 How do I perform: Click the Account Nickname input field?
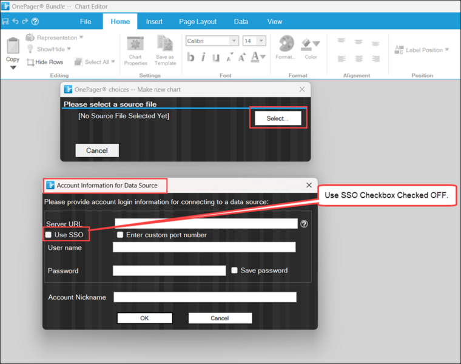click(x=205, y=297)
